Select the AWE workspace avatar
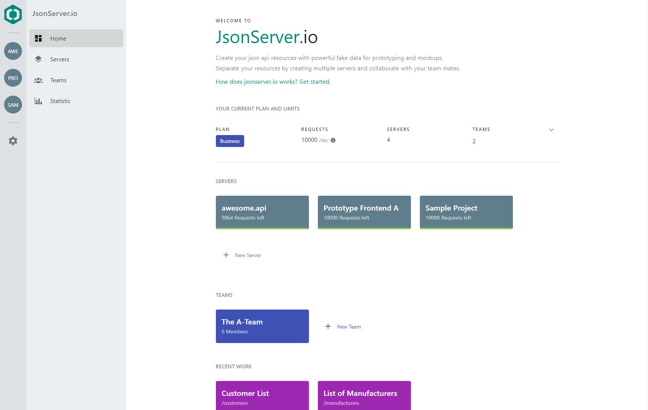This screenshot has width=648, height=410. (x=13, y=51)
